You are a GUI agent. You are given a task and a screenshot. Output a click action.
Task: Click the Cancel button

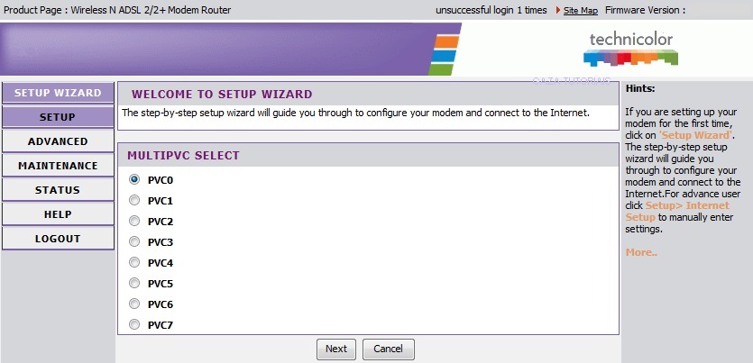(388, 349)
